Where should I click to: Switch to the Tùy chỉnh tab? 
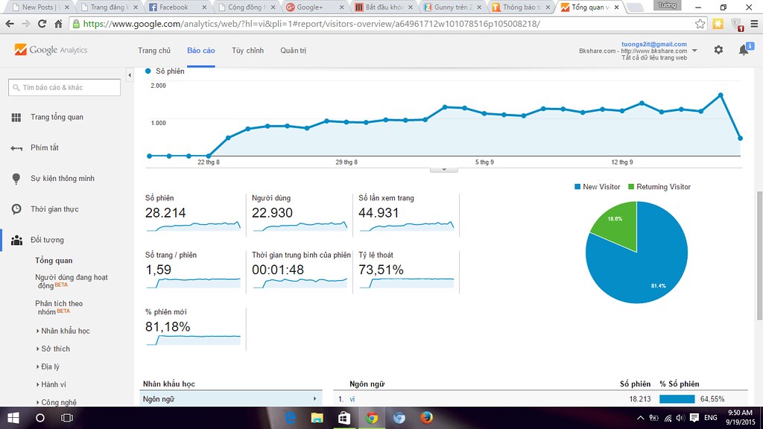pos(247,51)
